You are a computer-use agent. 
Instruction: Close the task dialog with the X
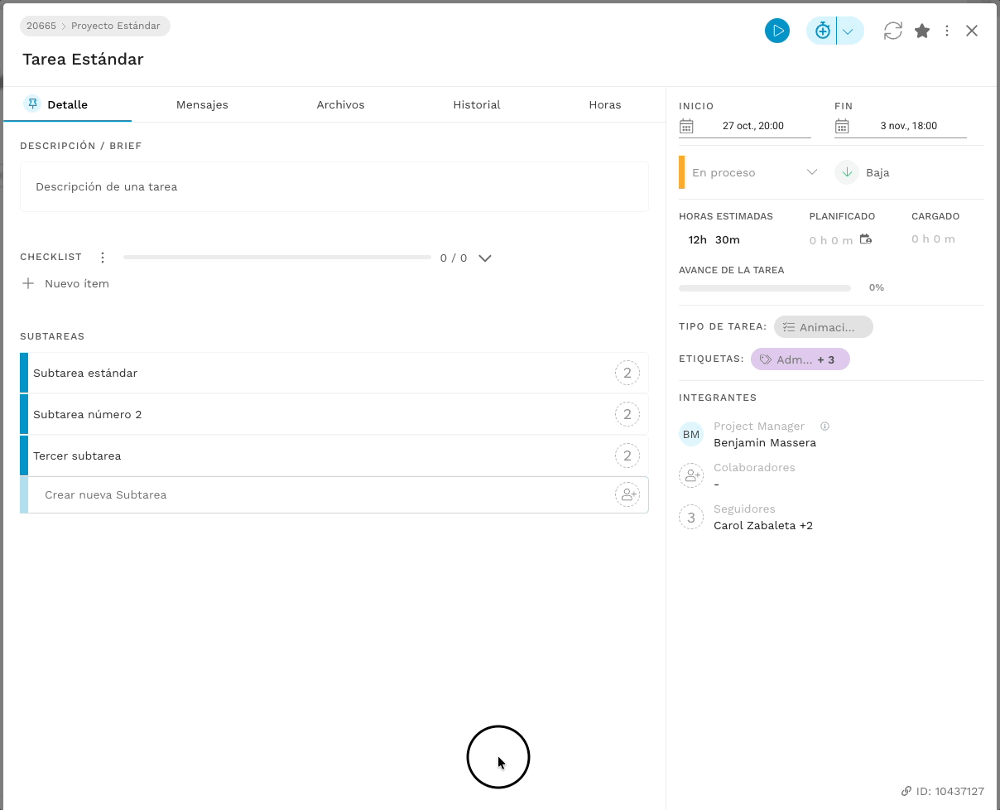(x=972, y=31)
